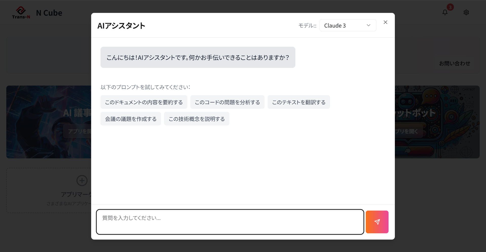Select この技術概念を説明する prompt chip
486x252 pixels.
click(x=196, y=119)
